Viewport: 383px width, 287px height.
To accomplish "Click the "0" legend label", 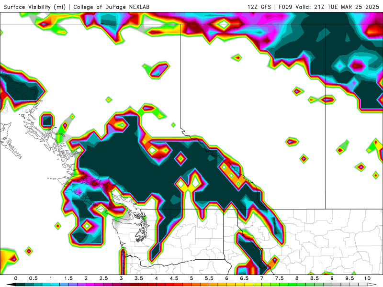I will 16,278.
